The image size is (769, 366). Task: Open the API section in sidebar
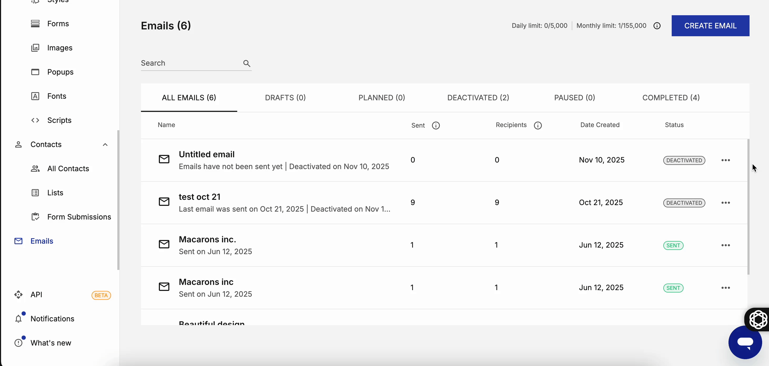click(x=36, y=295)
